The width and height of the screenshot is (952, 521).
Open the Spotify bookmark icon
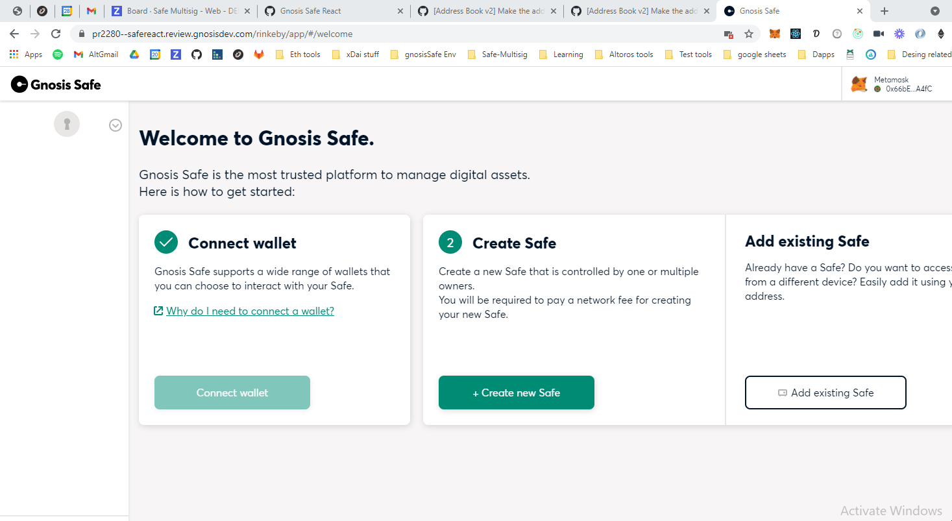(x=58, y=55)
